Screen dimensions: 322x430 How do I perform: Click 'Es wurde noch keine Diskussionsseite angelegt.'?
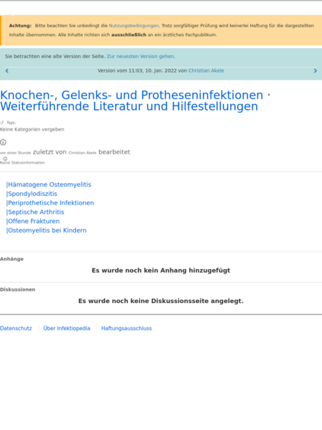point(161,301)
